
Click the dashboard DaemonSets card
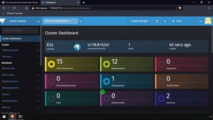coord(126,99)
